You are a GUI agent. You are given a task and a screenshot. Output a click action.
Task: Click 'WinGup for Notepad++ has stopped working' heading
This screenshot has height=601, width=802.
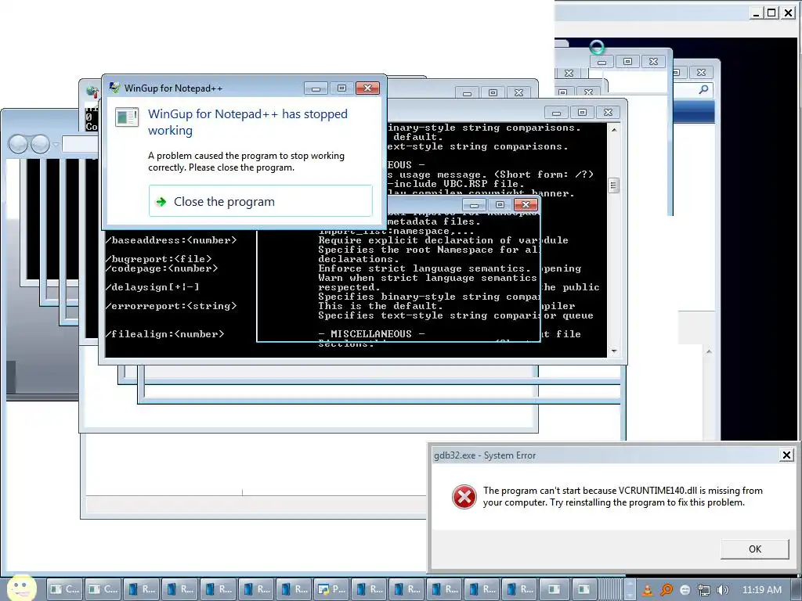247,121
